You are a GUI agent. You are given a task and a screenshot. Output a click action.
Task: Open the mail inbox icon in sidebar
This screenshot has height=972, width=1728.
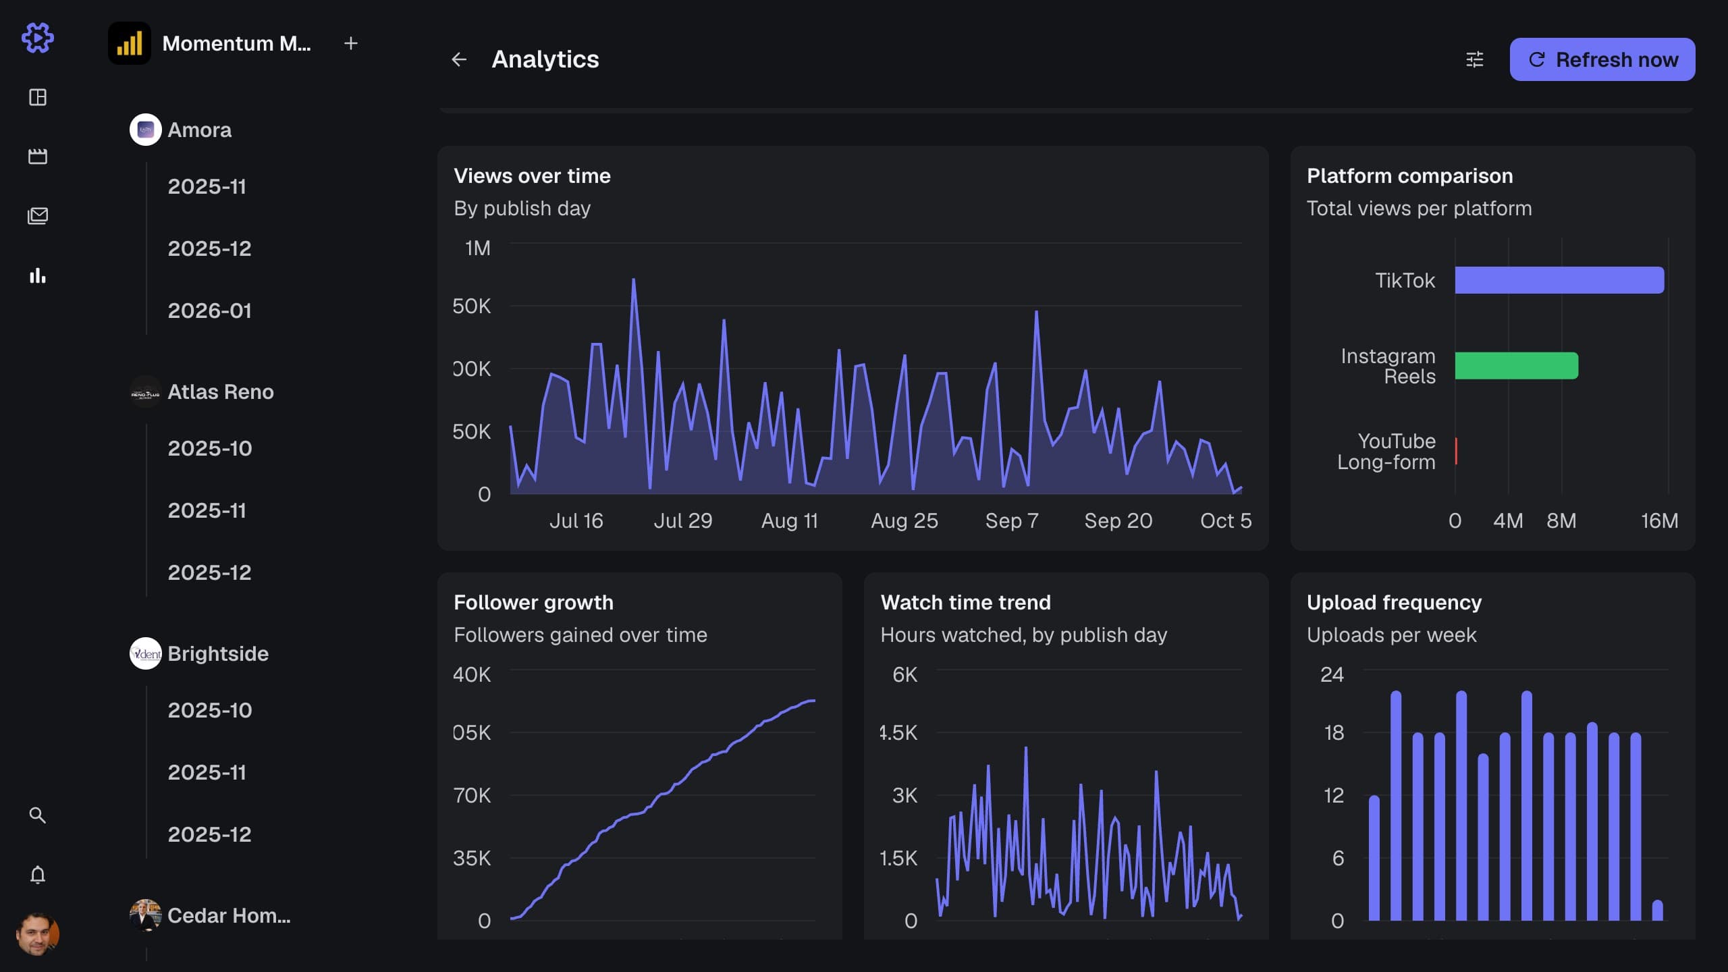click(x=38, y=216)
